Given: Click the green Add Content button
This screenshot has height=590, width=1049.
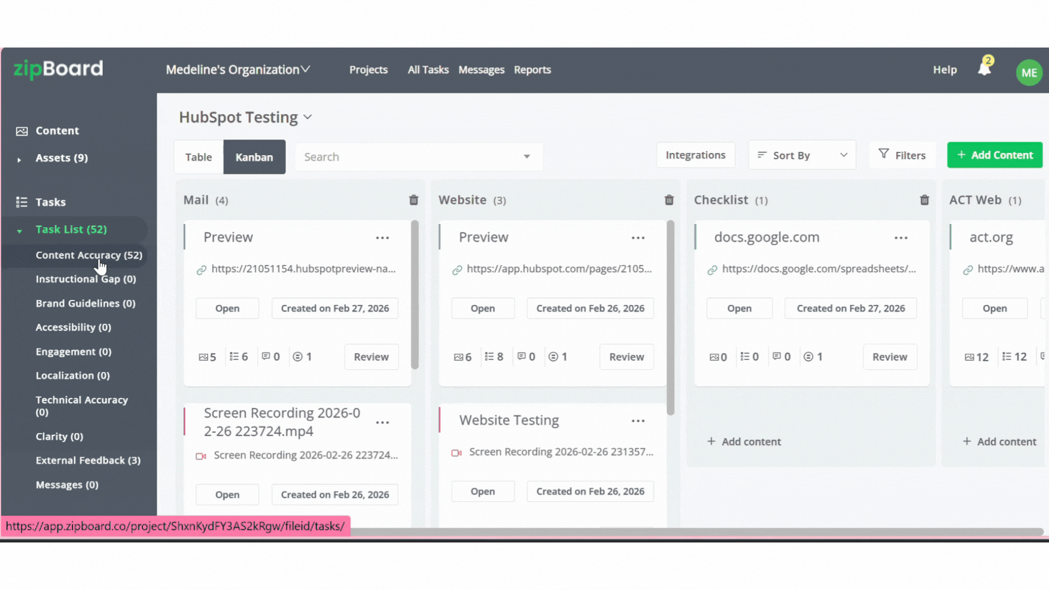Looking at the screenshot, I should (x=994, y=155).
